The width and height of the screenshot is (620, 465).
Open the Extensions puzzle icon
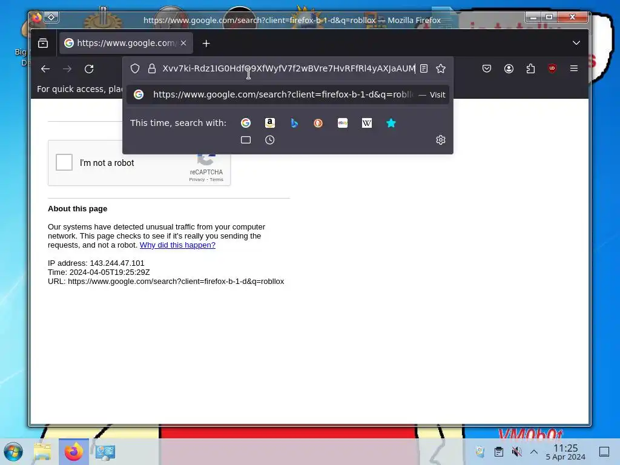530,68
